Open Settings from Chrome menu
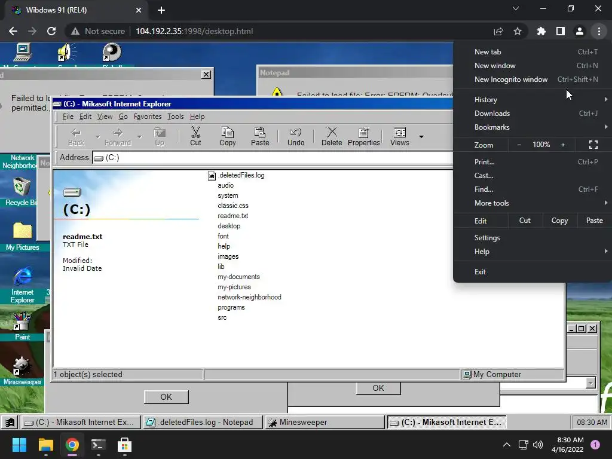 pos(533,238)
